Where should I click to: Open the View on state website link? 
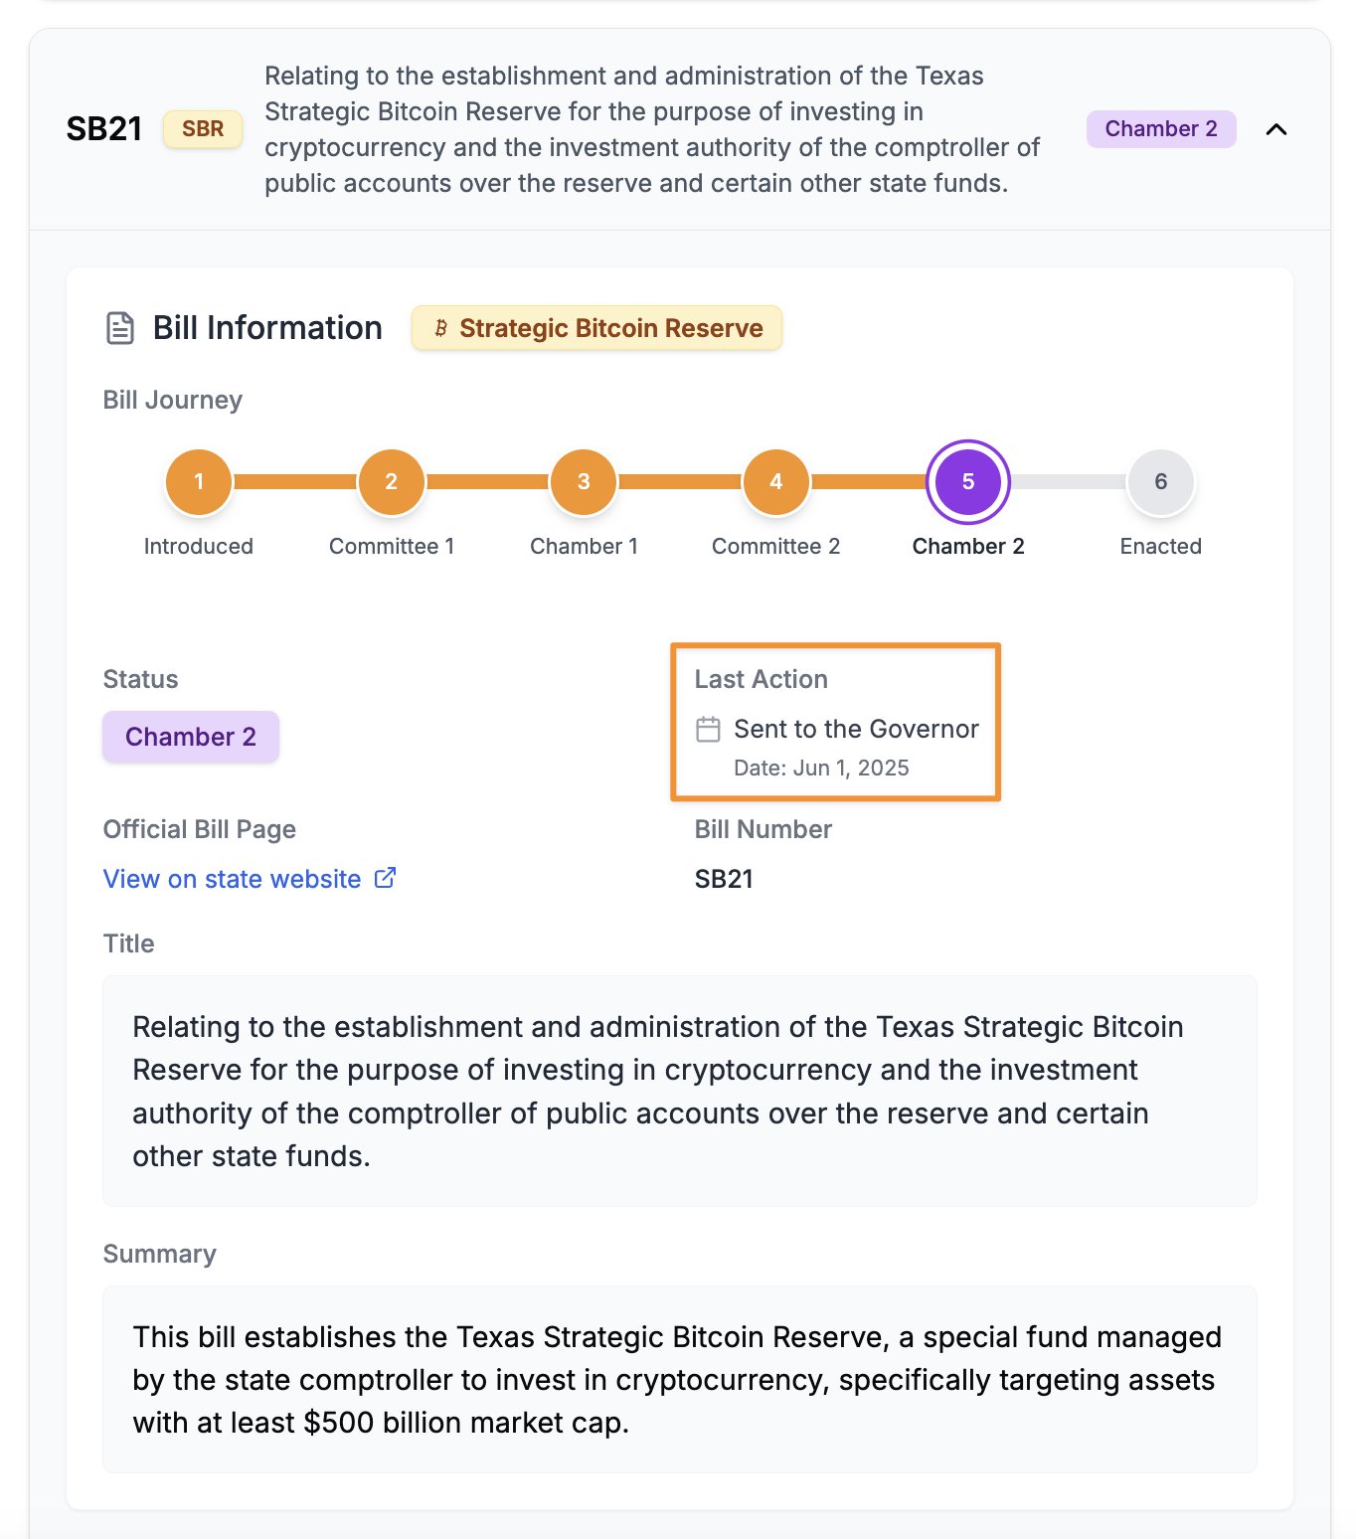coord(232,879)
